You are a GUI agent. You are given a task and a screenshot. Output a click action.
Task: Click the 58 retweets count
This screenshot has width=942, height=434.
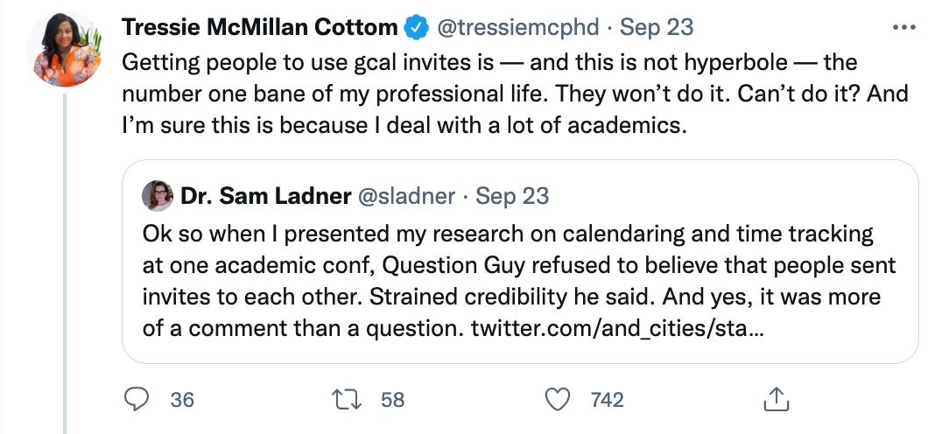(x=393, y=400)
